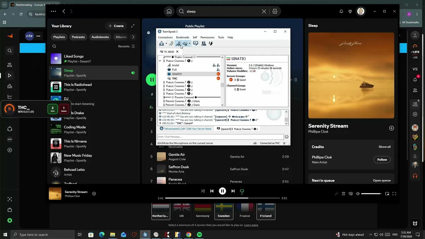Screen dimensions: 425x239
Task: Open the emoji picker in chat
Action: click(x=287, y=137)
